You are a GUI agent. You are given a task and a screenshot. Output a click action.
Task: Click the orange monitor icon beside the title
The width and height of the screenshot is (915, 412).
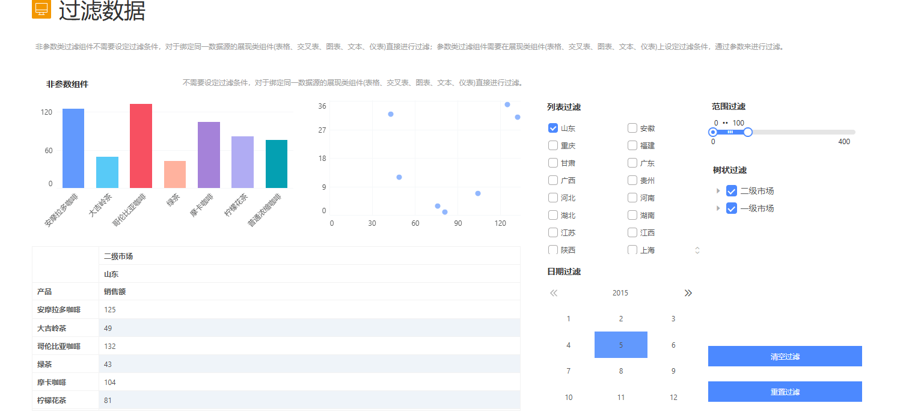(41, 9)
